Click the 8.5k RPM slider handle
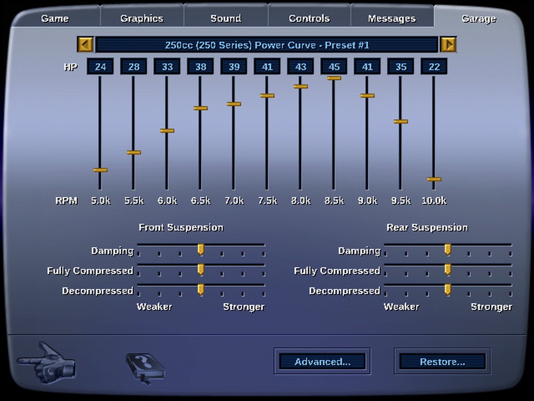The width and height of the screenshot is (534, 401). pos(334,78)
